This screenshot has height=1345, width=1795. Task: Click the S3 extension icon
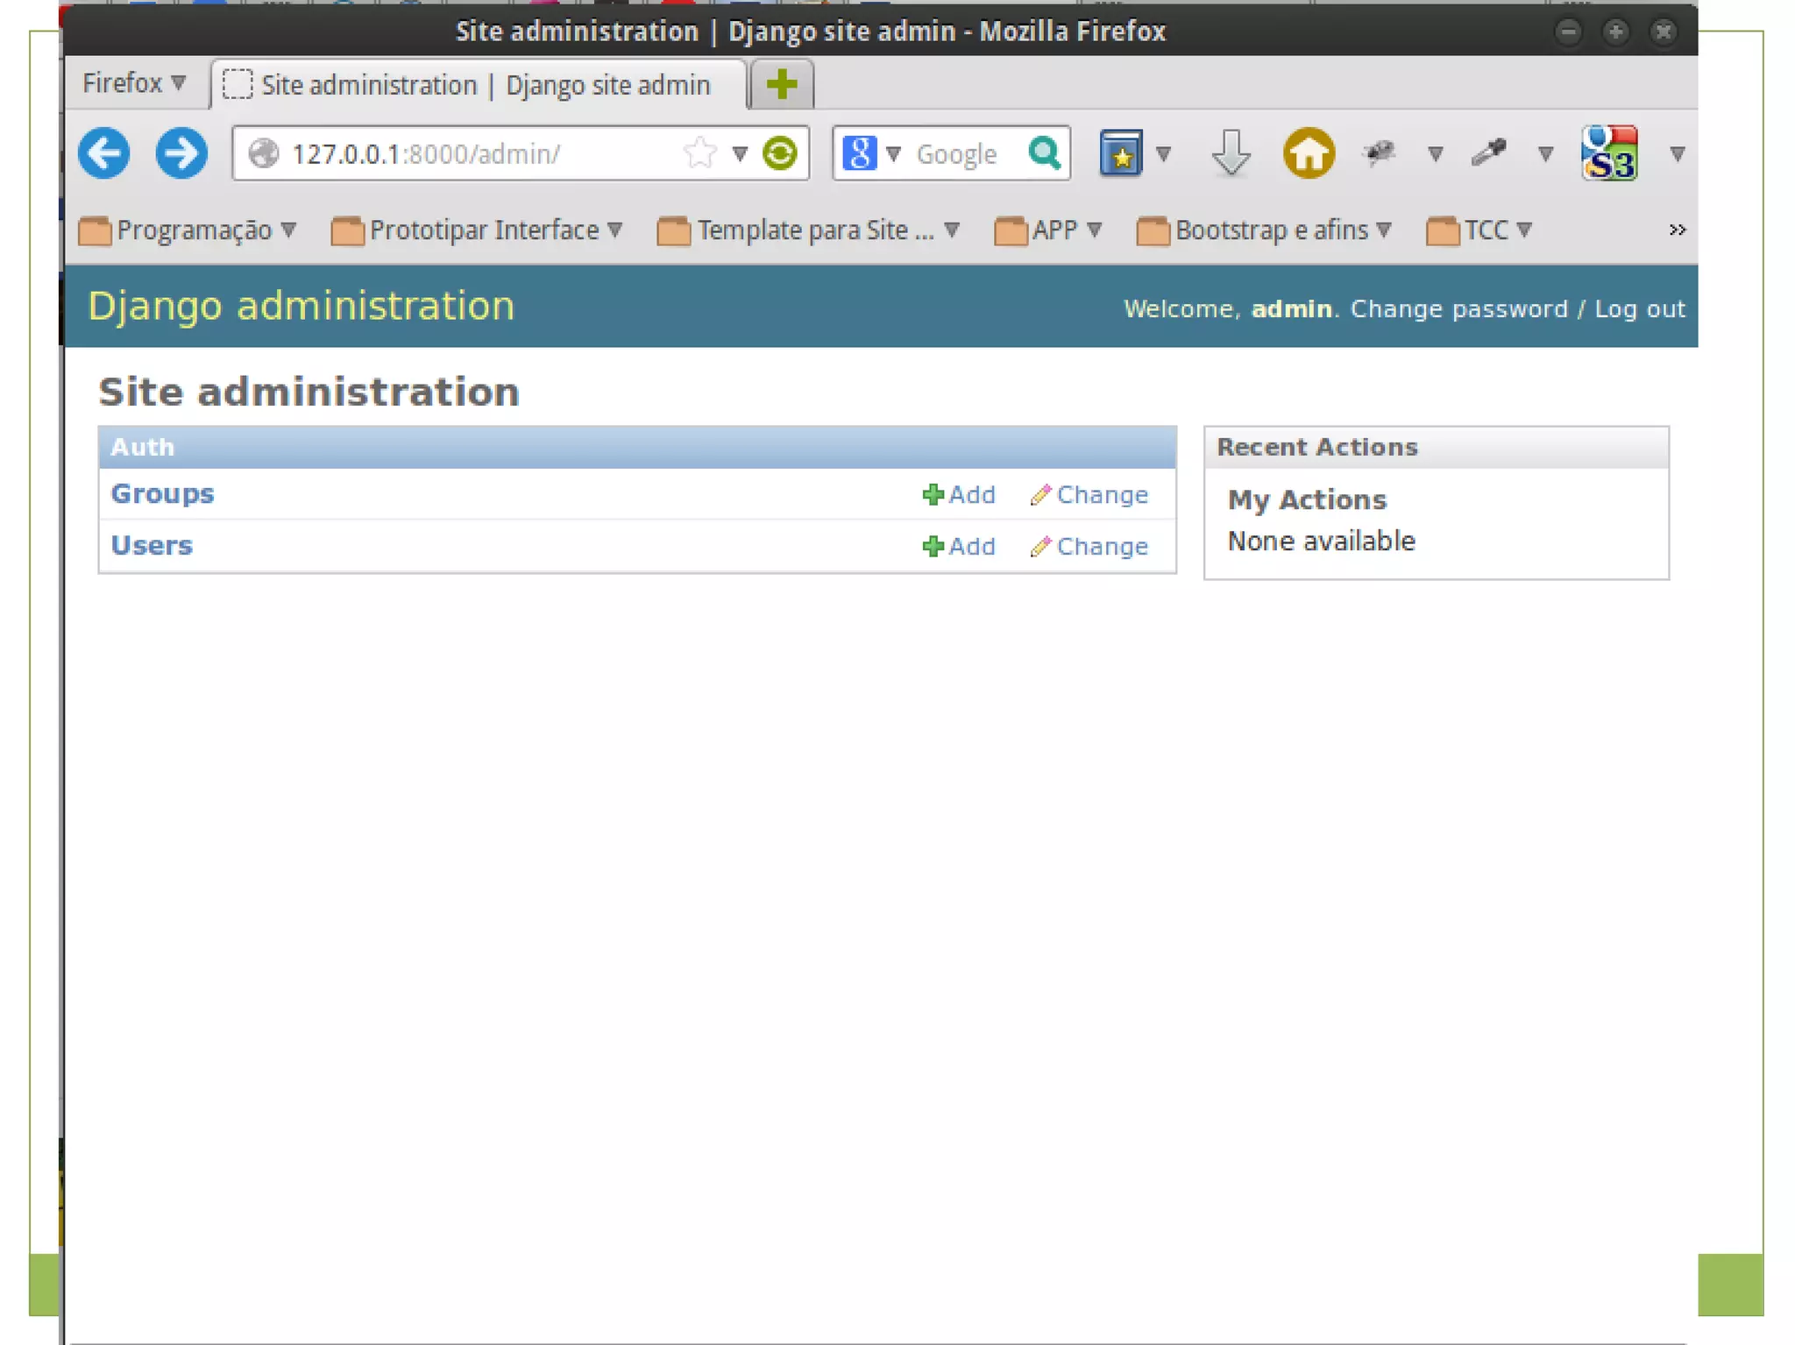tap(1609, 153)
